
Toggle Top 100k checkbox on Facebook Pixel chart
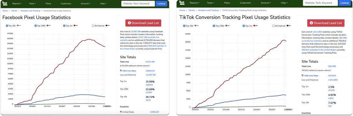coord(36,26)
